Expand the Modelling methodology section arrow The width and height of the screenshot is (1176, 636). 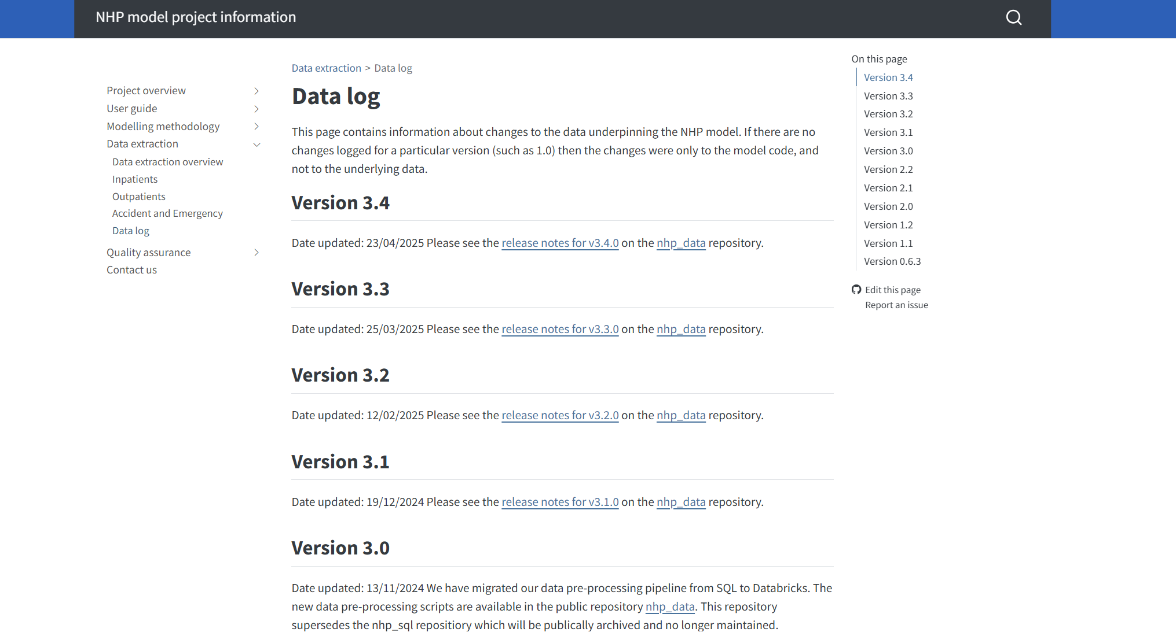[x=257, y=127]
